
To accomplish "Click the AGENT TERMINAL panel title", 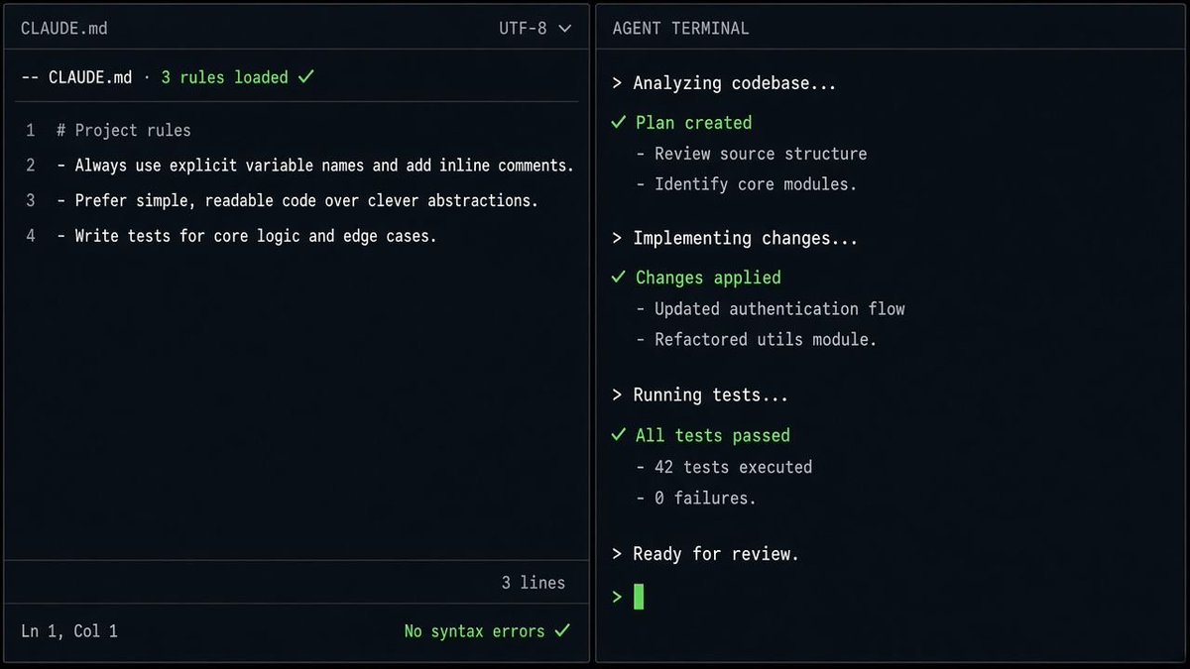I will pyautogui.click(x=681, y=29).
